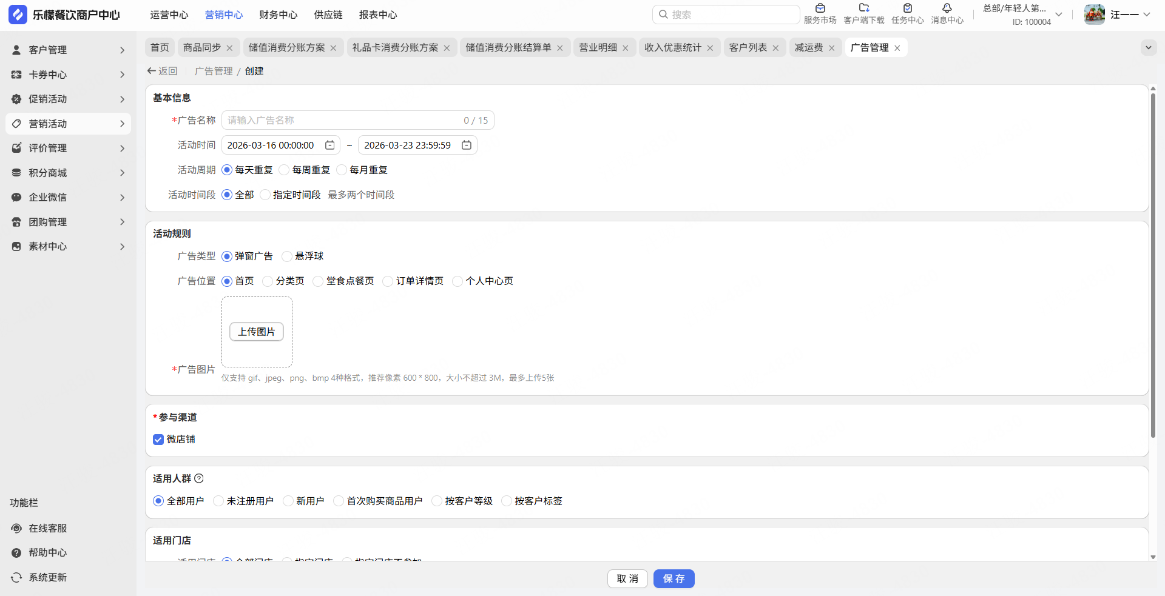Select 悬浮球 ad type
The image size is (1165, 596).
point(287,256)
